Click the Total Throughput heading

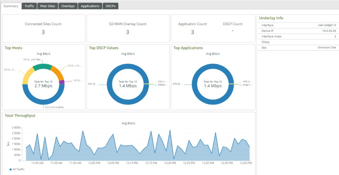coord(20,116)
